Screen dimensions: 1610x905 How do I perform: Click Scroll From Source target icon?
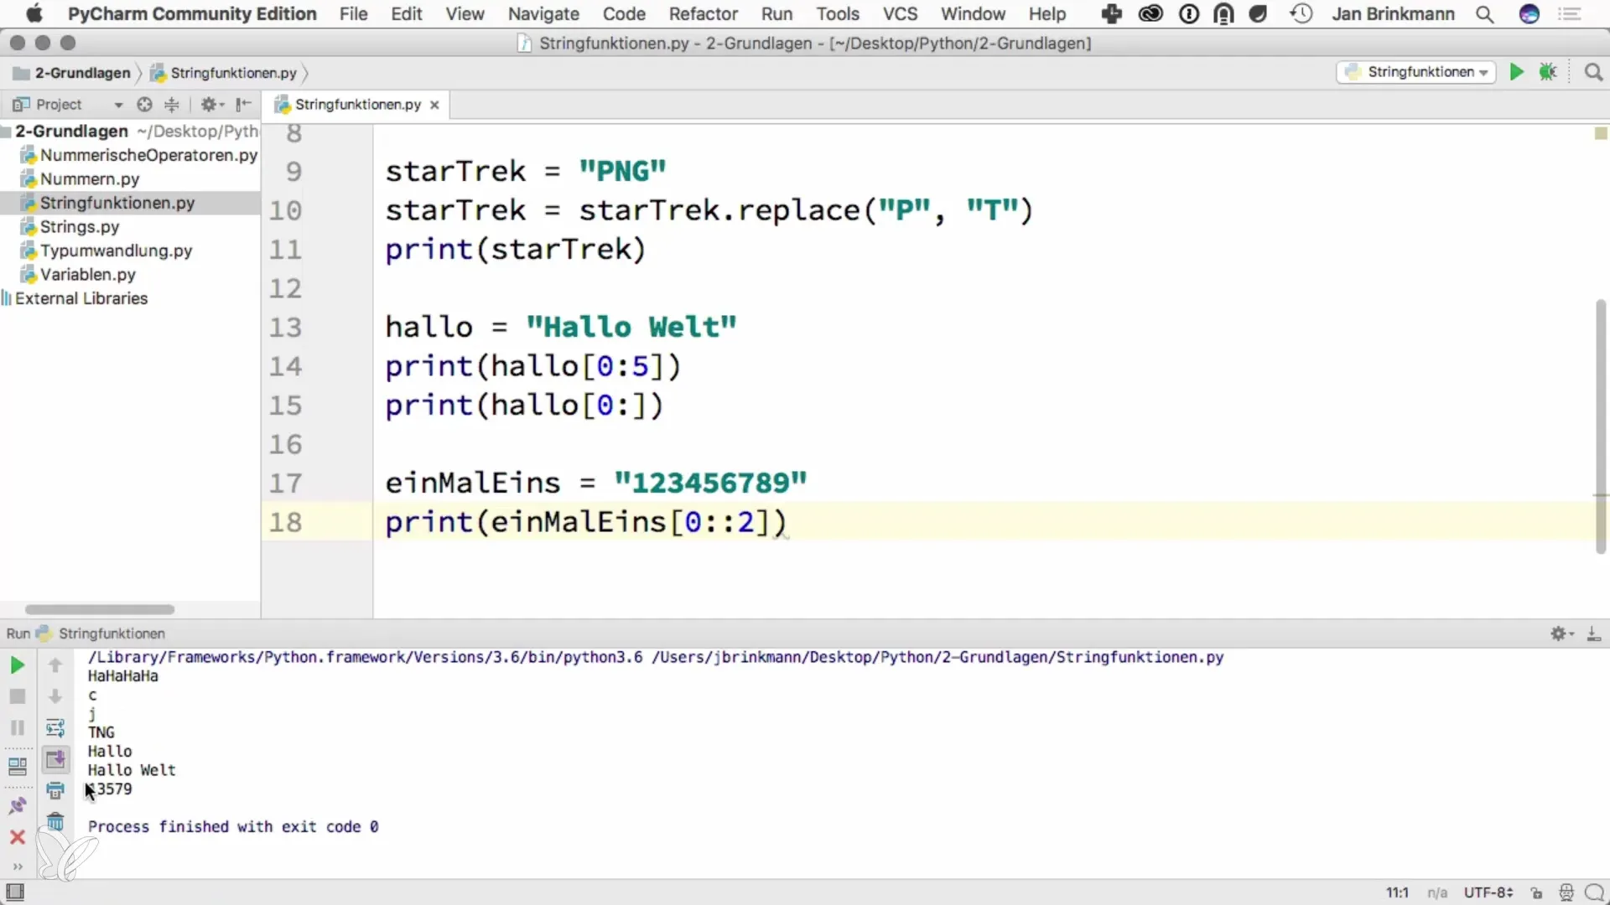pos(144,105)
